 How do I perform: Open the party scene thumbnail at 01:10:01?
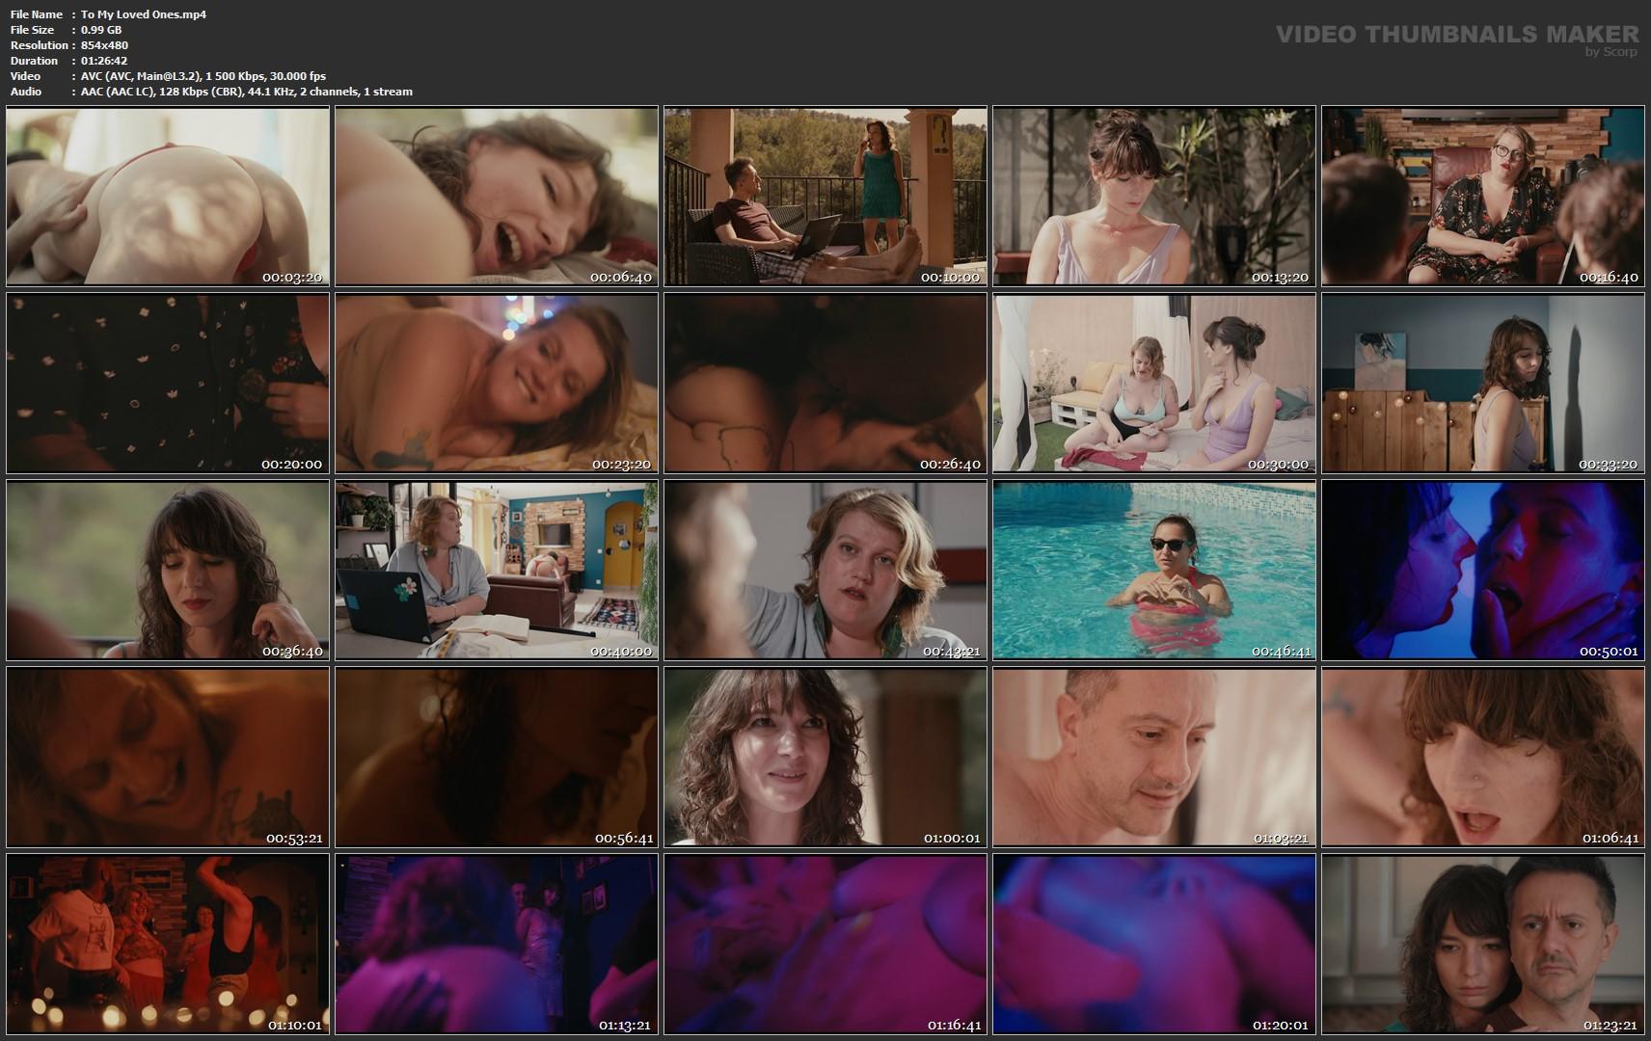(168, 944)
